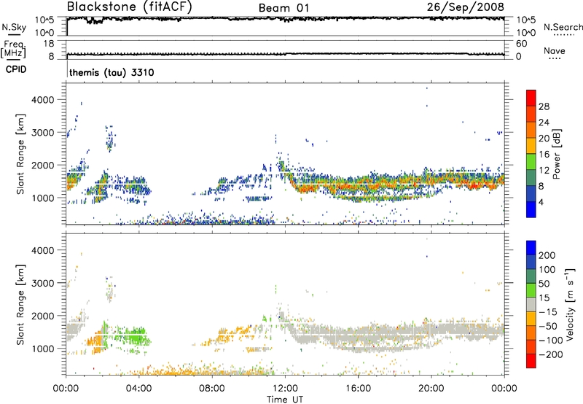Click the 'Nave' legend label
This screenshot has height=404, width=583.
[x=554, y=50]
